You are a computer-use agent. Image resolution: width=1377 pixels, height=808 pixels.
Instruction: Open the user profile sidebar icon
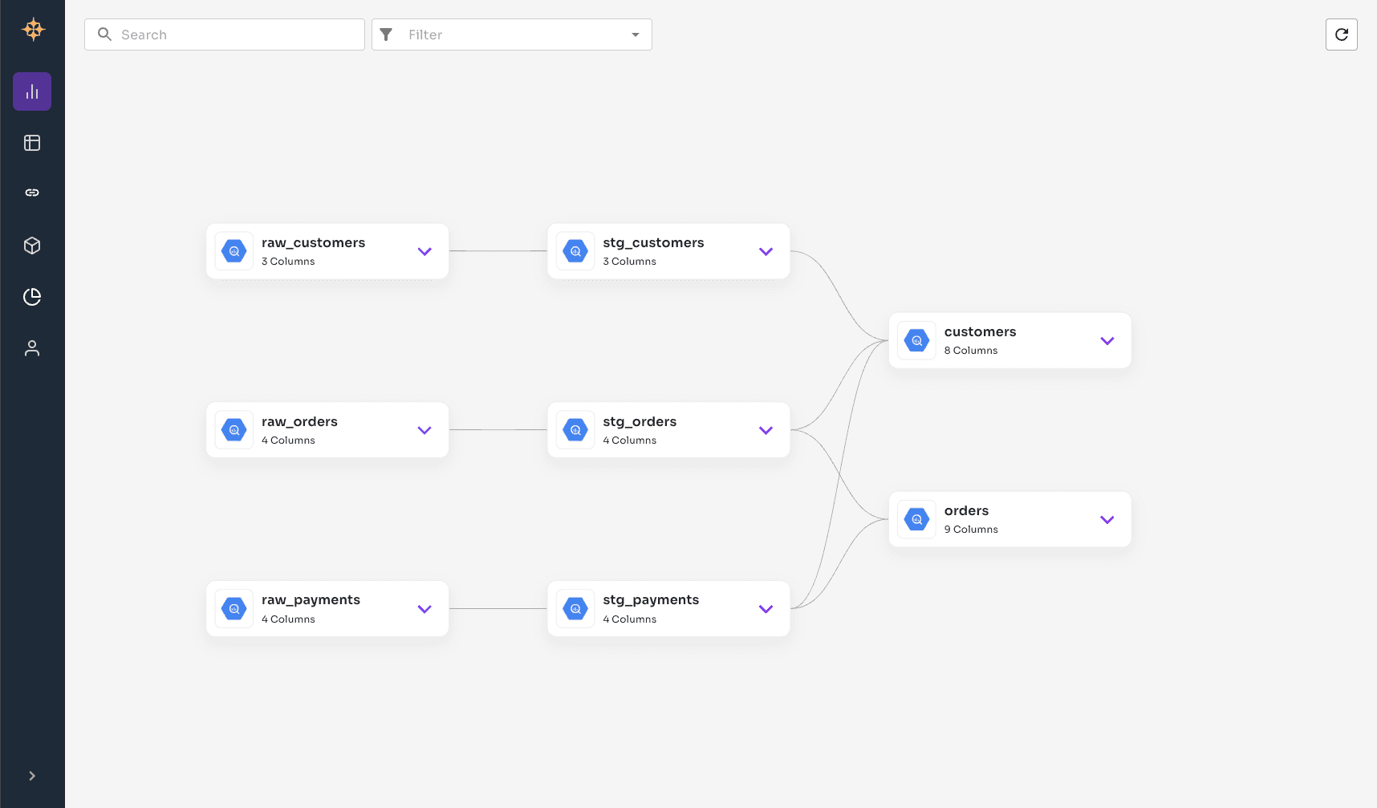(x=32, y=348)
